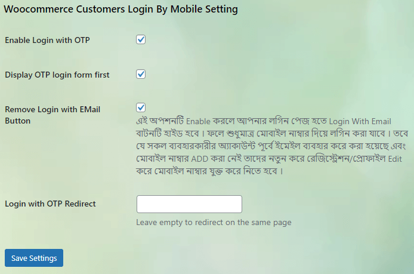Click the 'Remove Login with EMail' label line

click(52, 109)
